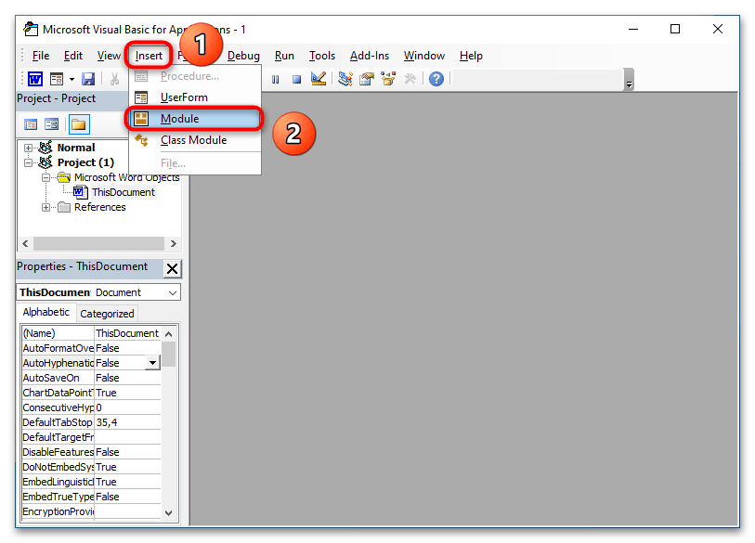Click View Object icon in Project panel
Viewport: 755px width, 543px height.
point(52,124)
